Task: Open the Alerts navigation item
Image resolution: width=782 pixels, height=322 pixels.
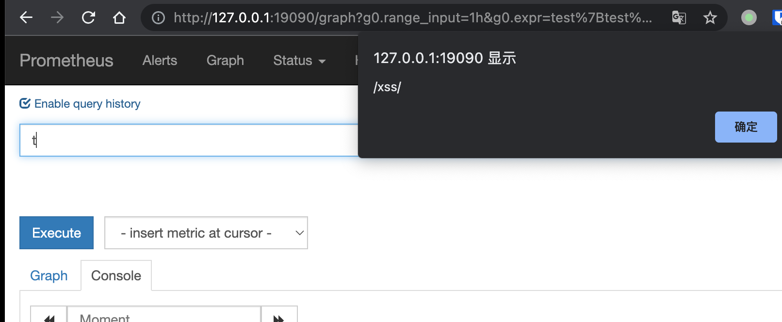Action: [160, 61]
